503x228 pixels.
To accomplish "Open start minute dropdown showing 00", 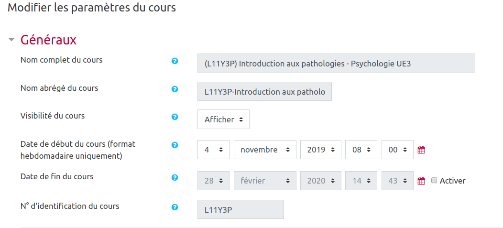I will point(397,150).
